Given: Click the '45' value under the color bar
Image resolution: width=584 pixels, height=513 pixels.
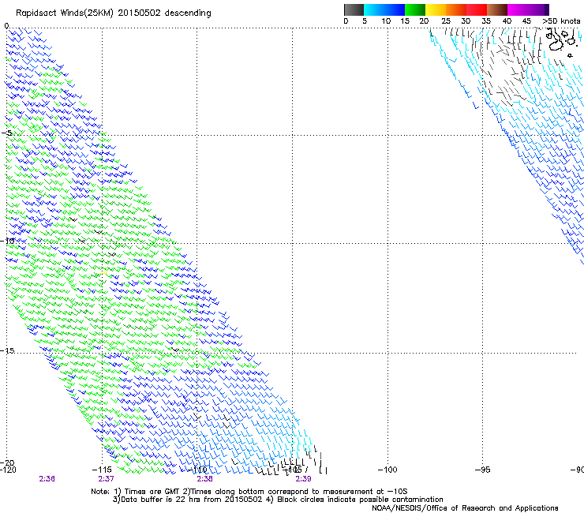Looking at the screenshot, I should (526, 21).
